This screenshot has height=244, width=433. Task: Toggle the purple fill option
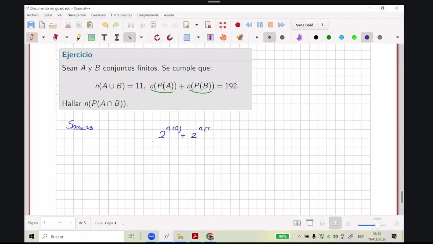pos(299,37)
